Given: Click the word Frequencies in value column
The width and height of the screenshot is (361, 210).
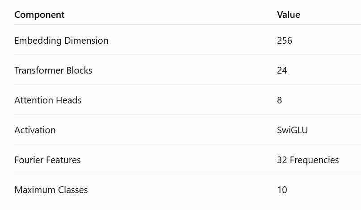Looking at the screenshot, I should click(x=314, y=160).
